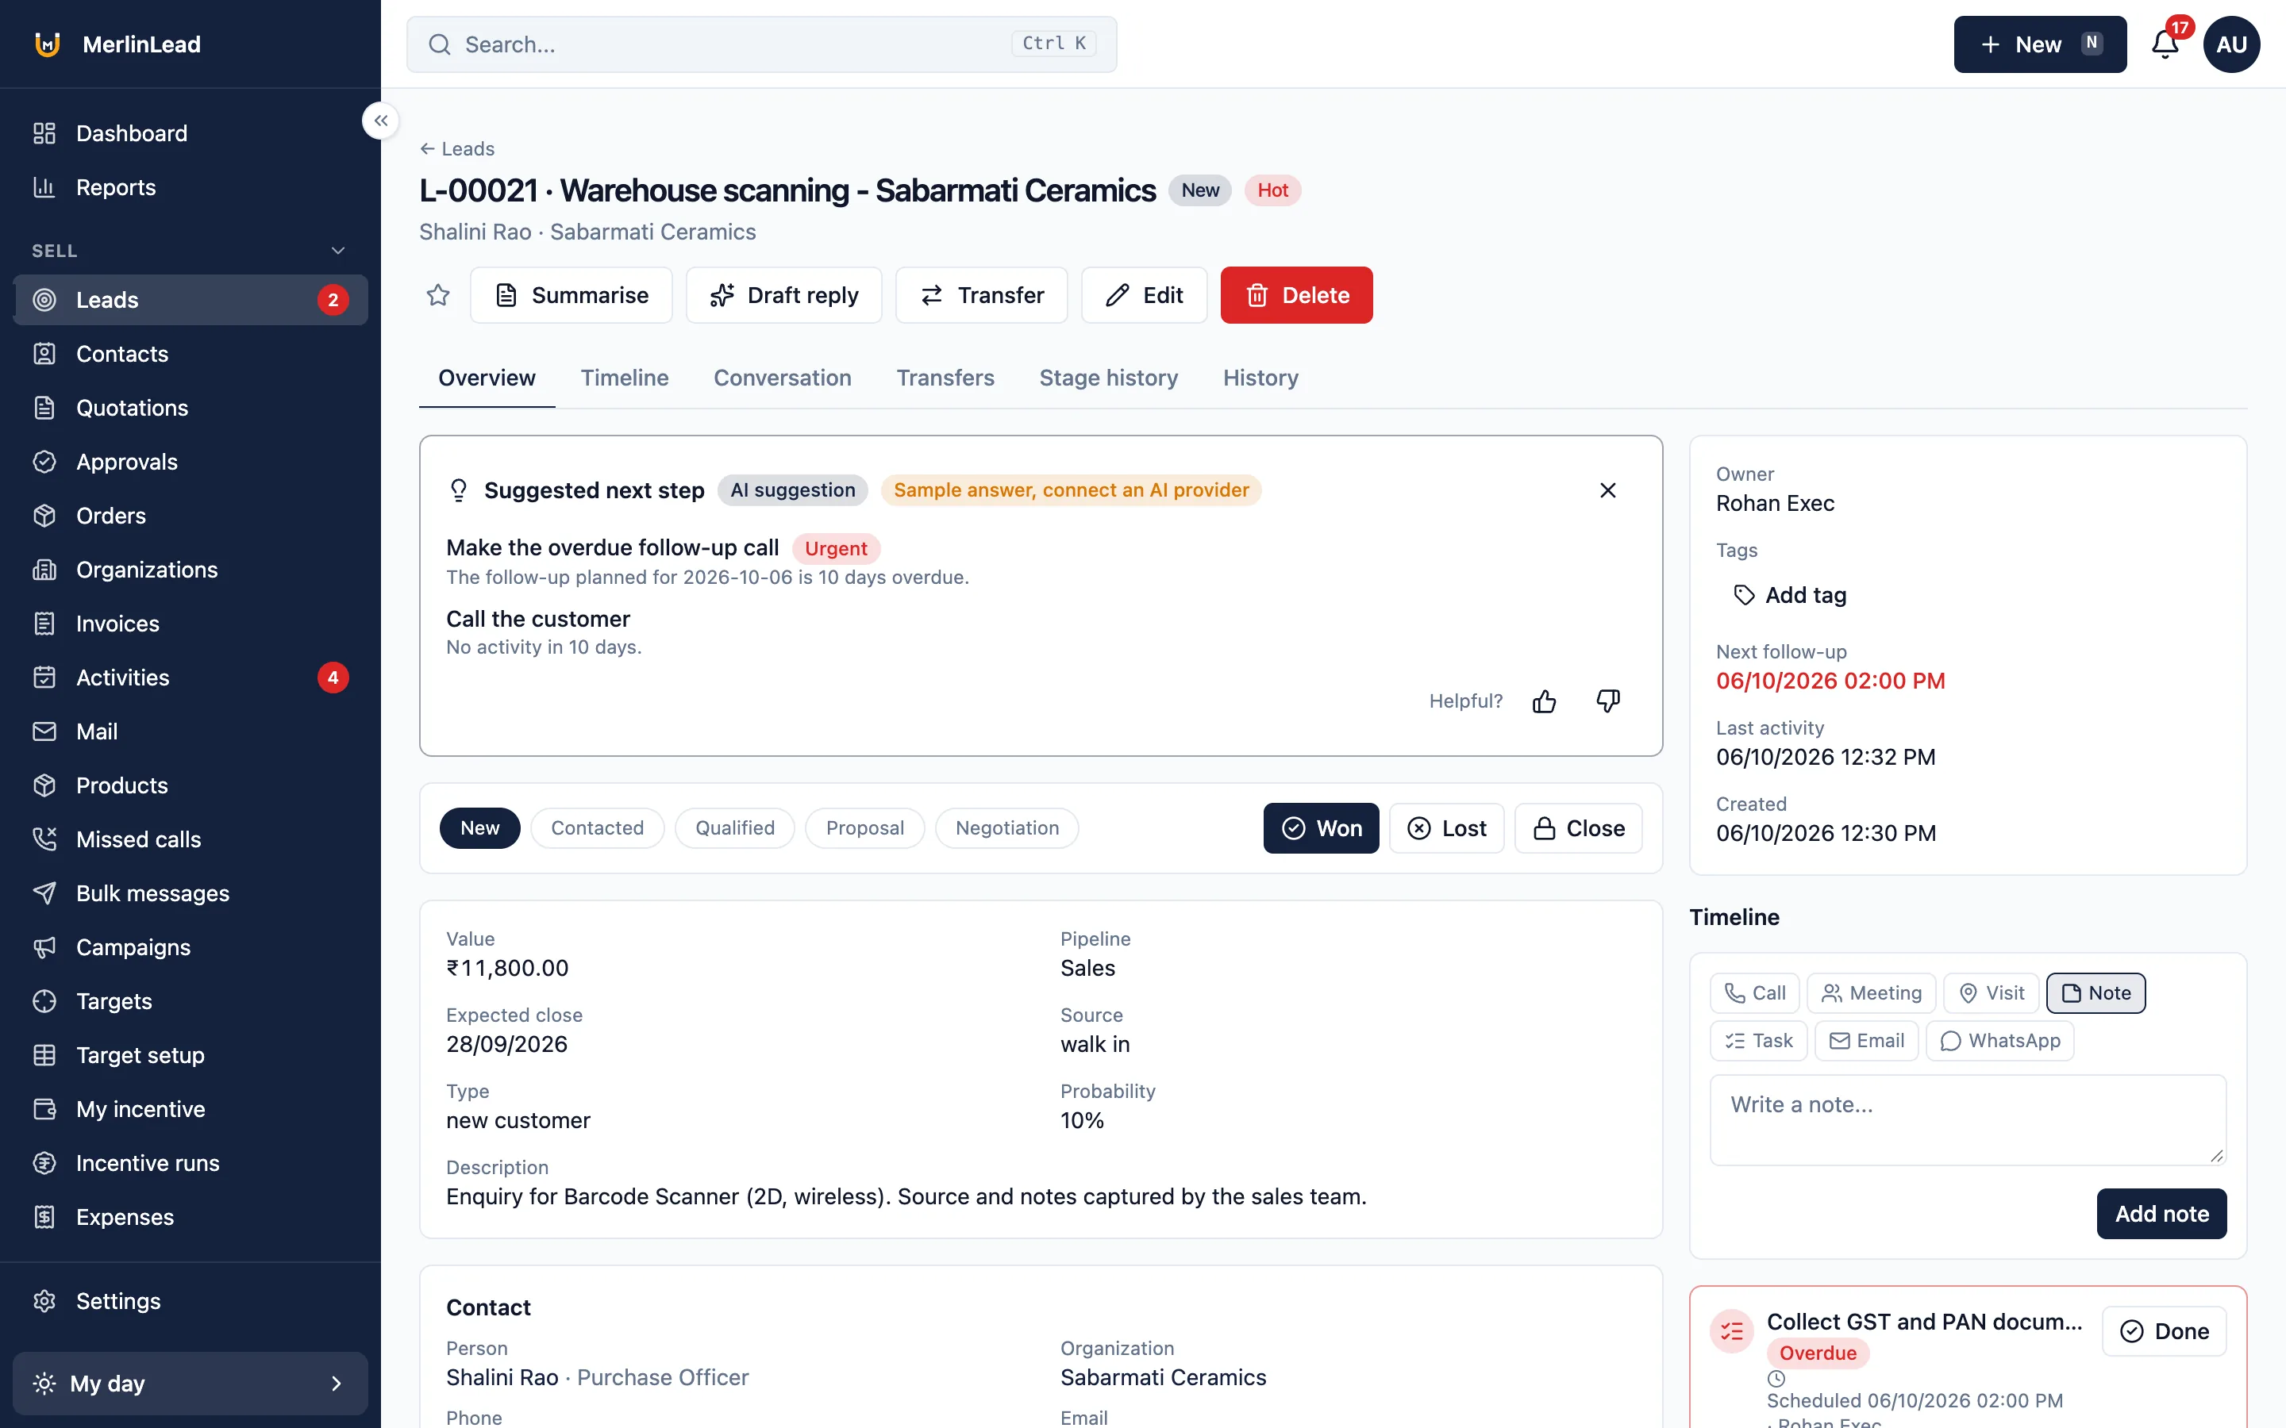Mark the GST and PAN task Done
2286x1428 pixels.
click(2164, 1330)
